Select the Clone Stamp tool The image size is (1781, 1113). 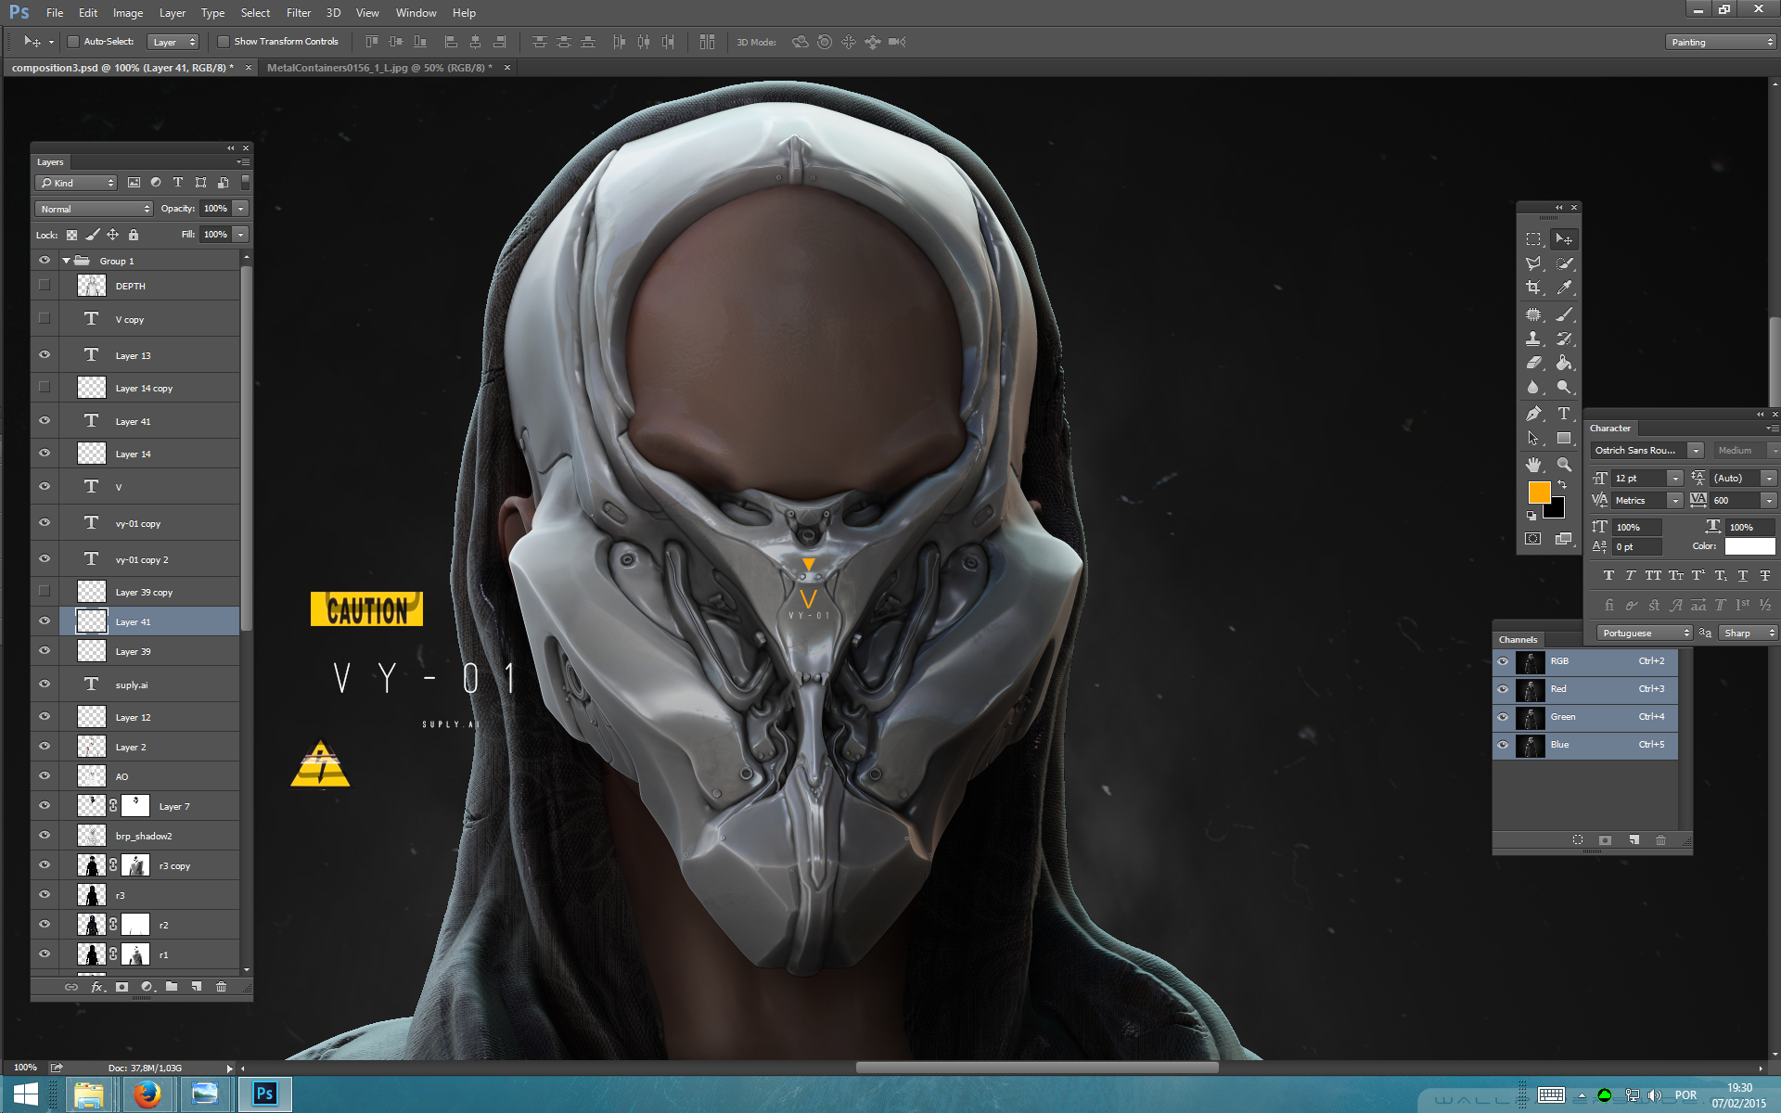click(1533, 338)
